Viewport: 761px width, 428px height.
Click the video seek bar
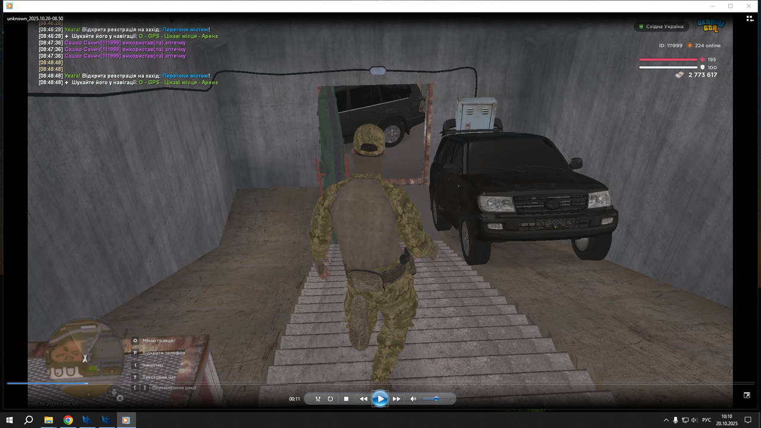tap(380, 383)
